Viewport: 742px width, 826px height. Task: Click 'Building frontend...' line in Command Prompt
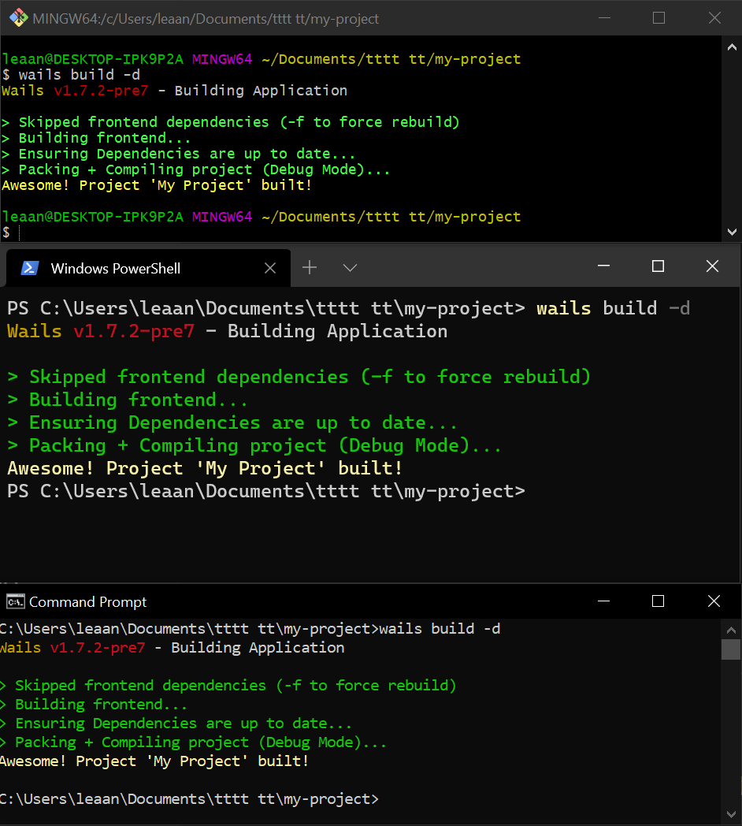pos(94,705)
